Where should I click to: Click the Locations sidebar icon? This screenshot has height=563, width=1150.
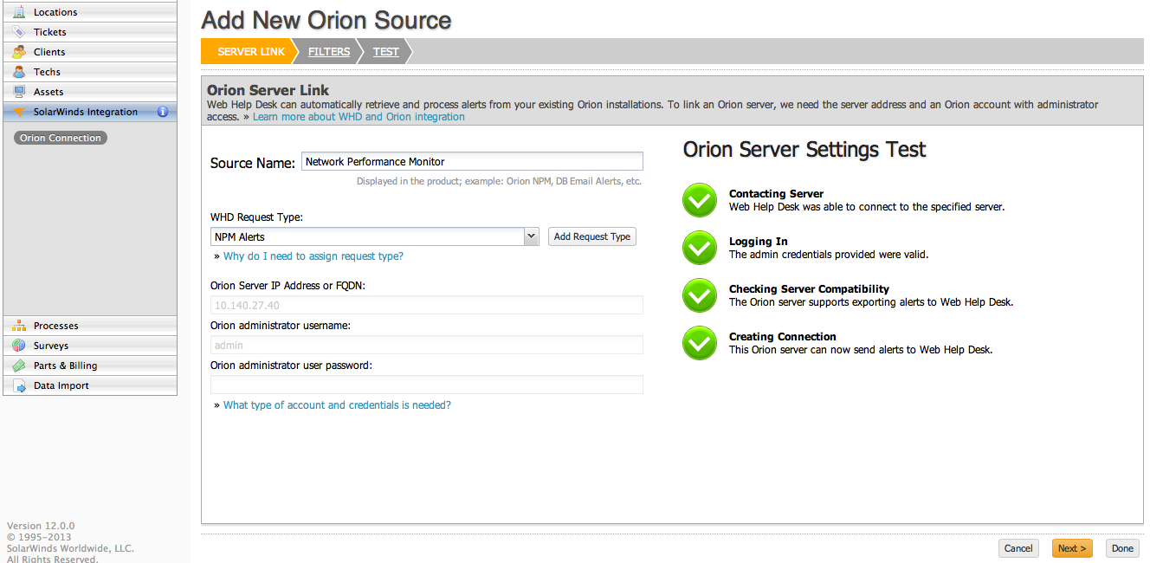[19, 12]
